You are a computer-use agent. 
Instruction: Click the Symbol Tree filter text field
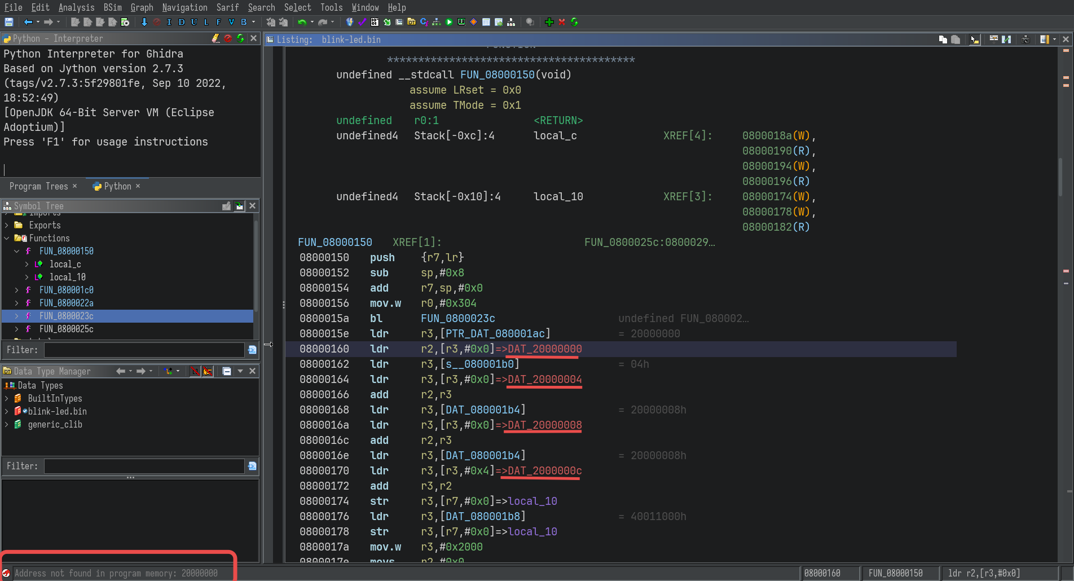tap(144, 350)
